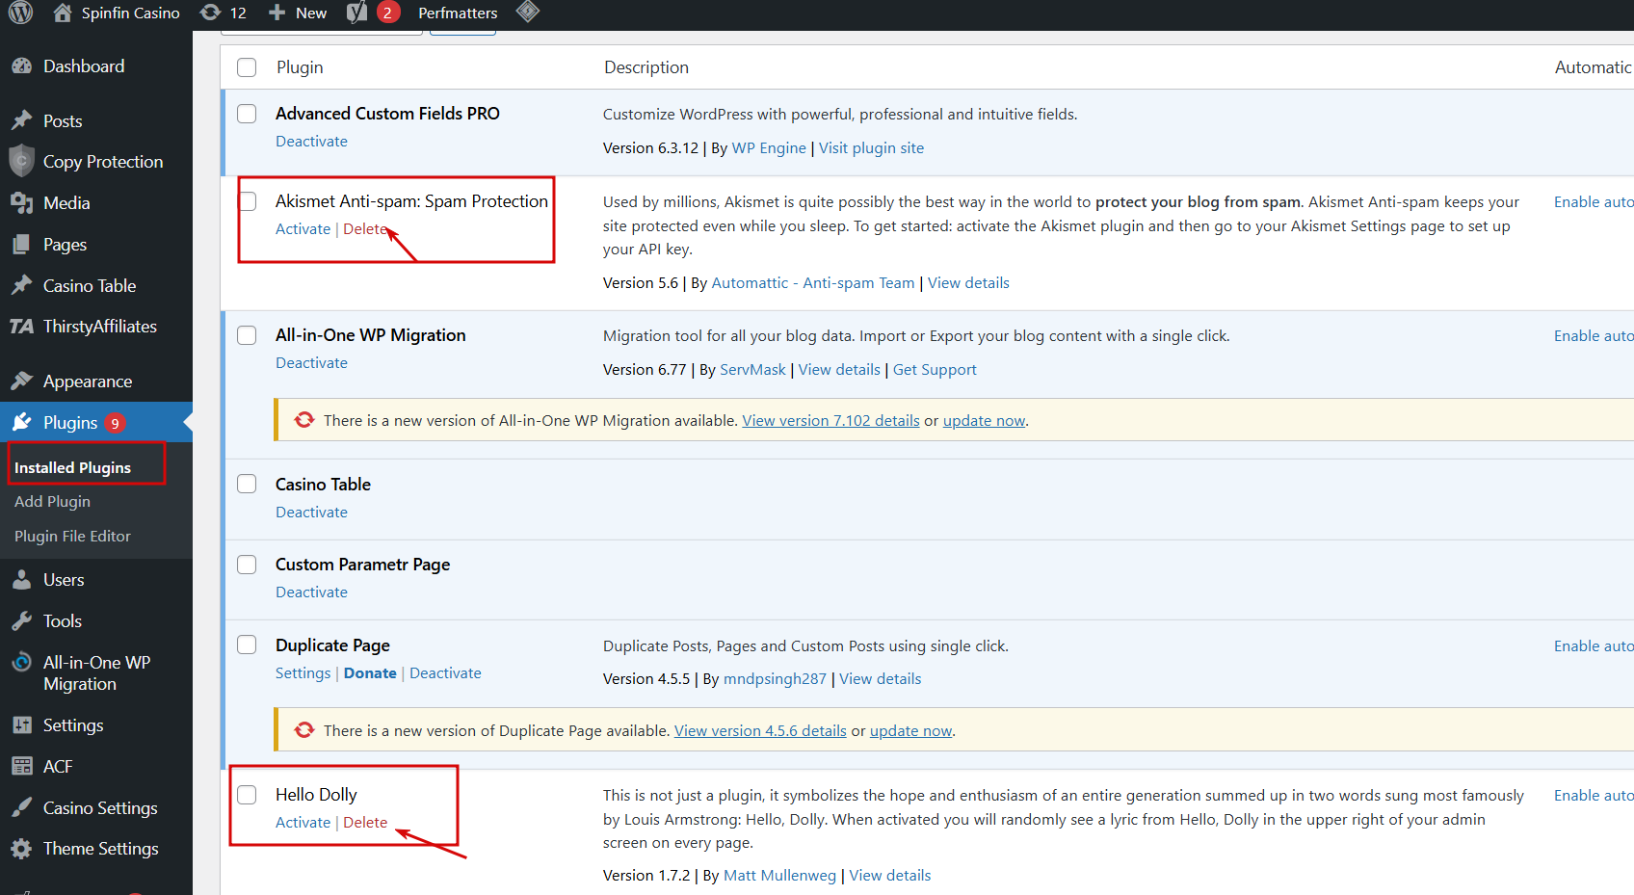Click the Appearance paintbrush icon

[x=21, y=381]
